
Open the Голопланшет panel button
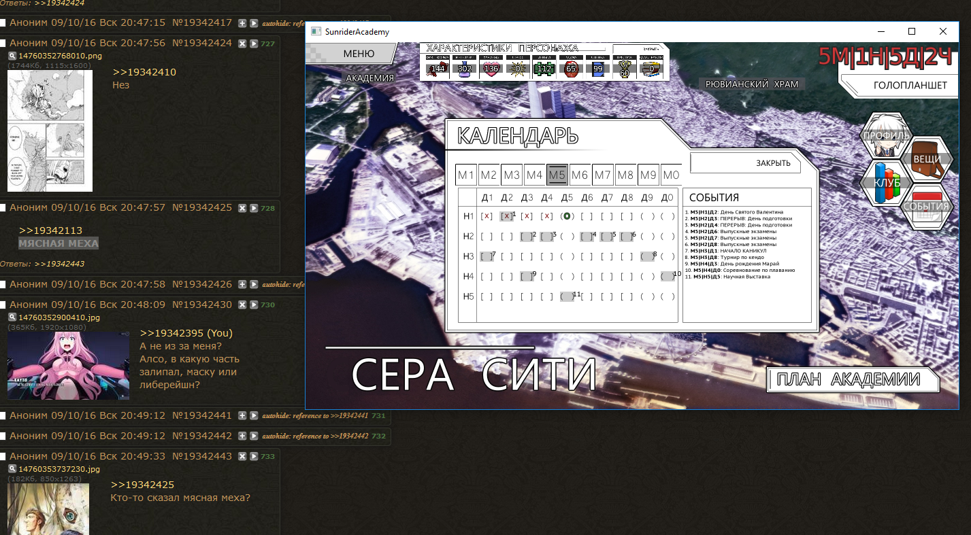pos(898,85)
